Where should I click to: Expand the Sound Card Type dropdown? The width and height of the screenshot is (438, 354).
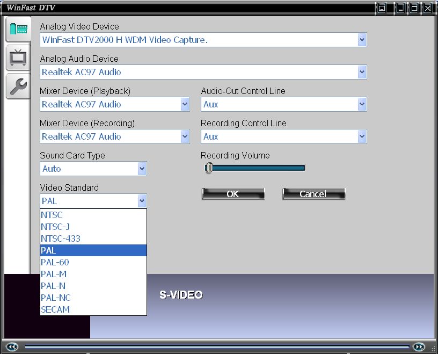pos(142,169)
